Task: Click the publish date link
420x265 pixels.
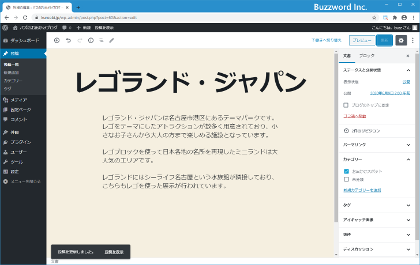Action: 390,93
